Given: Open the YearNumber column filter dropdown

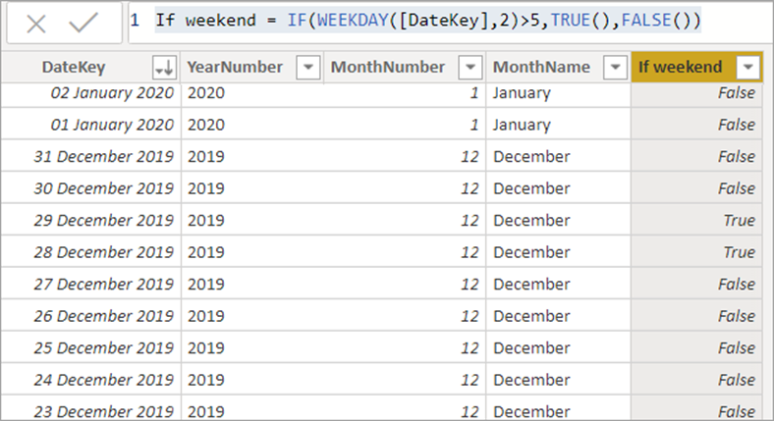Looking at the screenshot, I should click(x=308, y=67).
